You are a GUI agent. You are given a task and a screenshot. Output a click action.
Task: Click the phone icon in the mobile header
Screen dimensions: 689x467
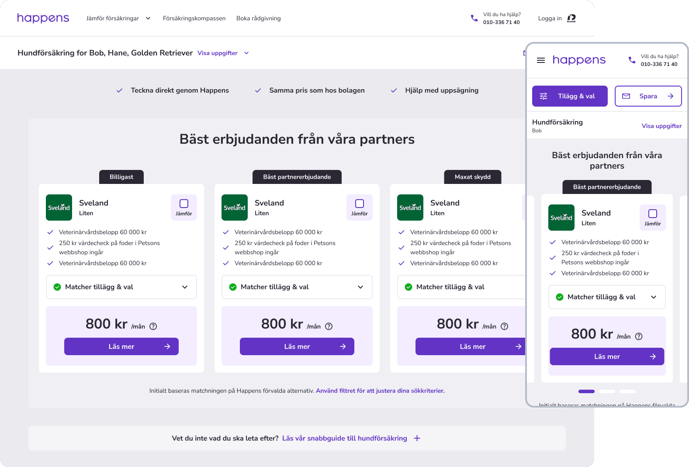tap(632, 60)
